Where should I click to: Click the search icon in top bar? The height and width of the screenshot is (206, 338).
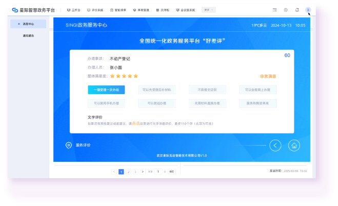(274, 10)
